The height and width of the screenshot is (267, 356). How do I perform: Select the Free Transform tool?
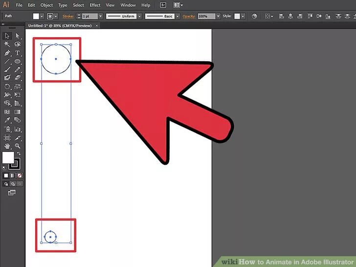[x=17, y=95]
